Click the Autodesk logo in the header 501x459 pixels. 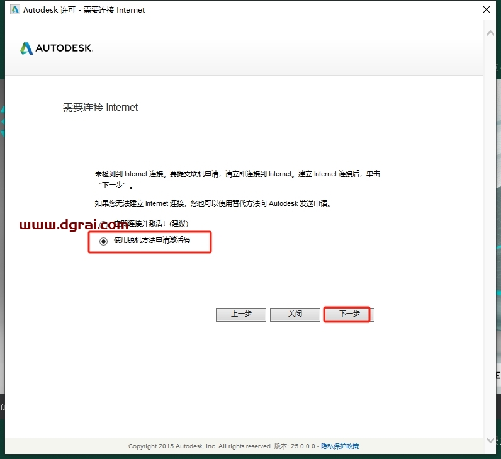57,48
